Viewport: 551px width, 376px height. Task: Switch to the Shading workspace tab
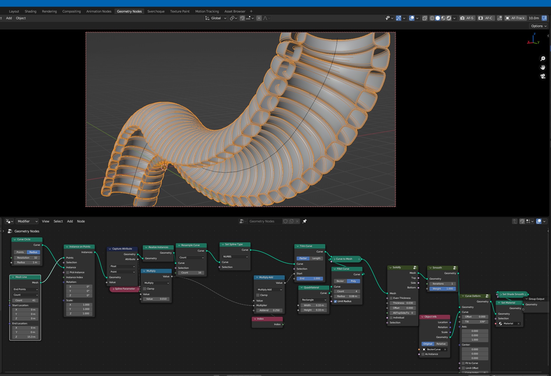pyautogui.click(x=30, y=11)
